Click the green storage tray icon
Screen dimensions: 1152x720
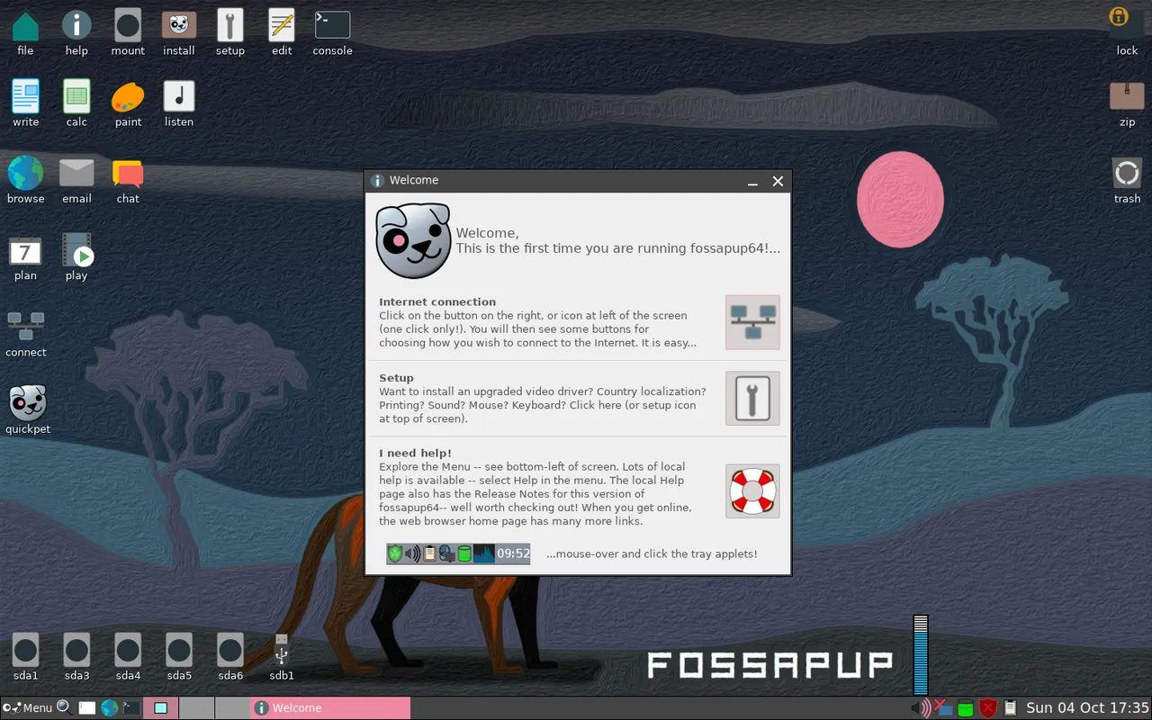click(965, 708)
